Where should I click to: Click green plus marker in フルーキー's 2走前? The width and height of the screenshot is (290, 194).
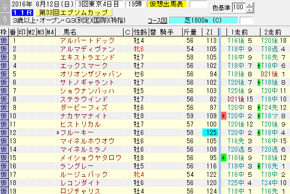(x=259, y=132)
